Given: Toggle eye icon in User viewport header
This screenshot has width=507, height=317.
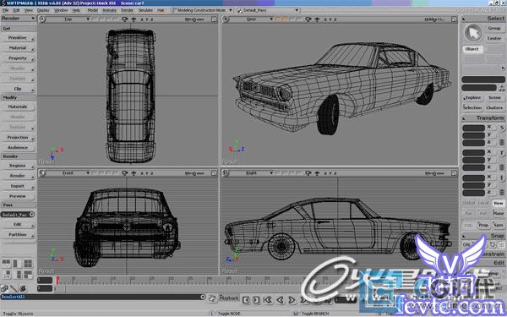Looking at the screenshot, I should tap(317, 19).
